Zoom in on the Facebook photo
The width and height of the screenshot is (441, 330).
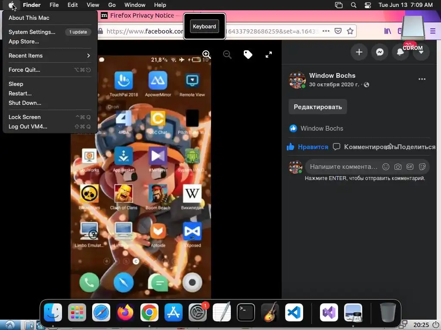pyautogui.click(x=206, y=55)
